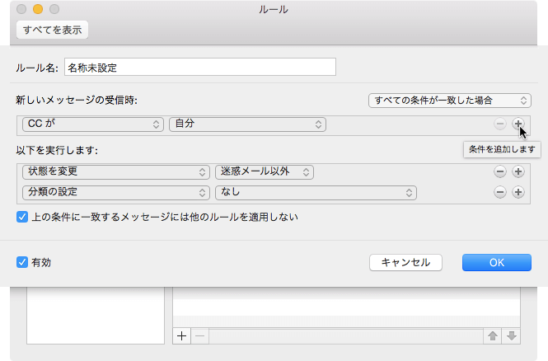Disable the 有効 checkbox
Image resolution: width=548 pixels, height=361 pixels.
[x=22, y=262]
